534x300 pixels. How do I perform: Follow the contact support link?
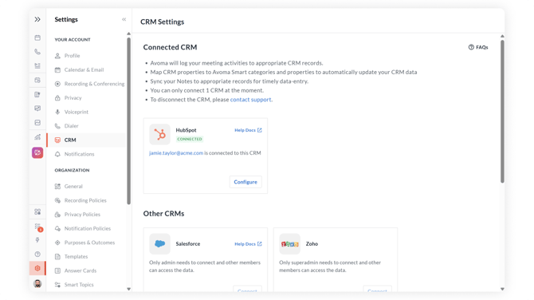250,100
